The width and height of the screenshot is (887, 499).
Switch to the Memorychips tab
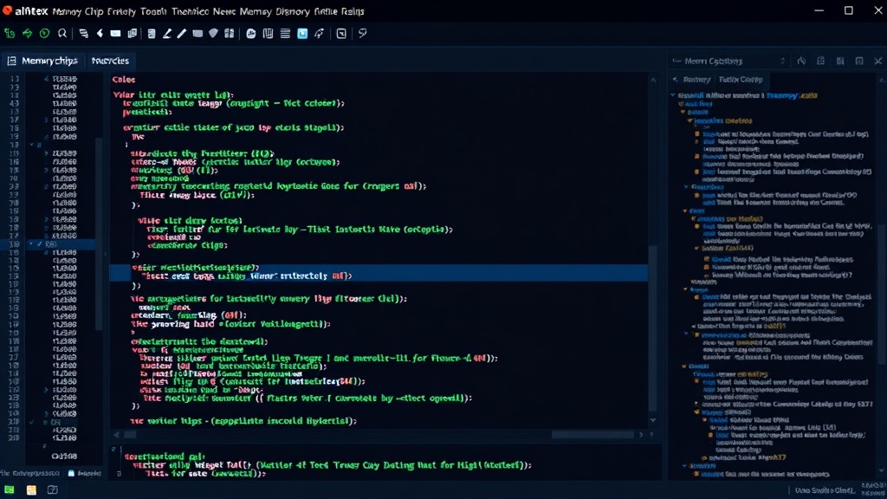point(43,61)
